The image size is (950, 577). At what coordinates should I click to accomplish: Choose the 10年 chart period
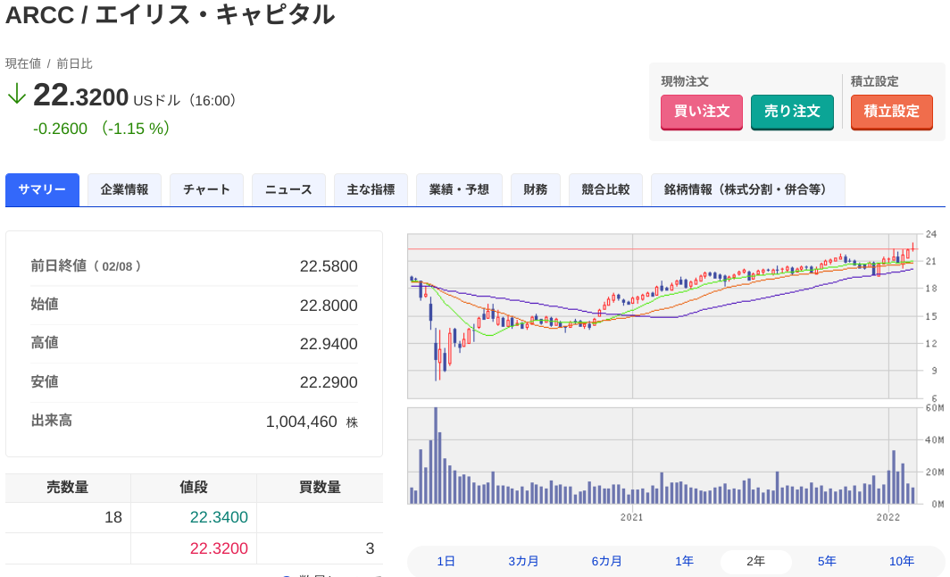point(901,561)
